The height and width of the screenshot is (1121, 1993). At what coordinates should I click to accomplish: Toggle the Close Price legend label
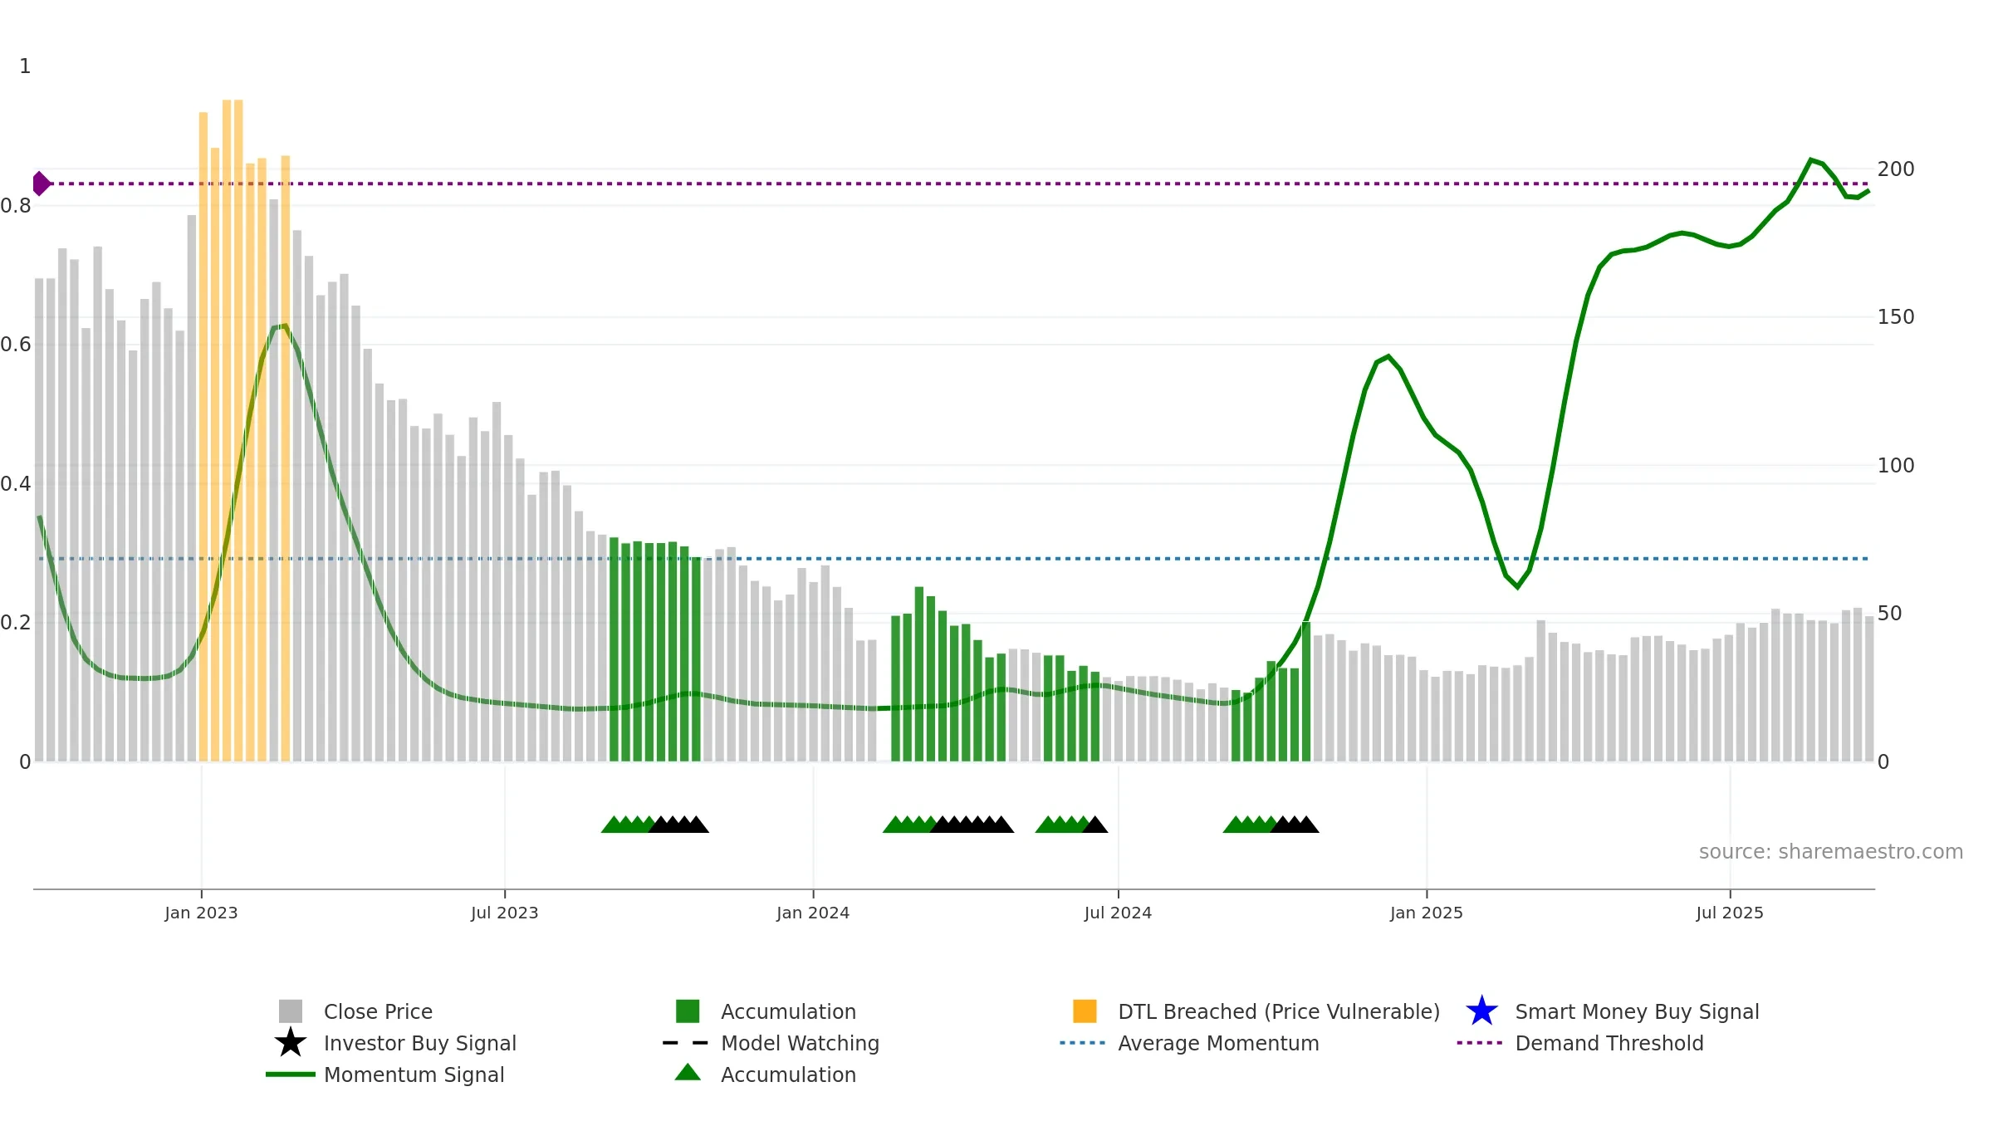tap(378, 1011)
